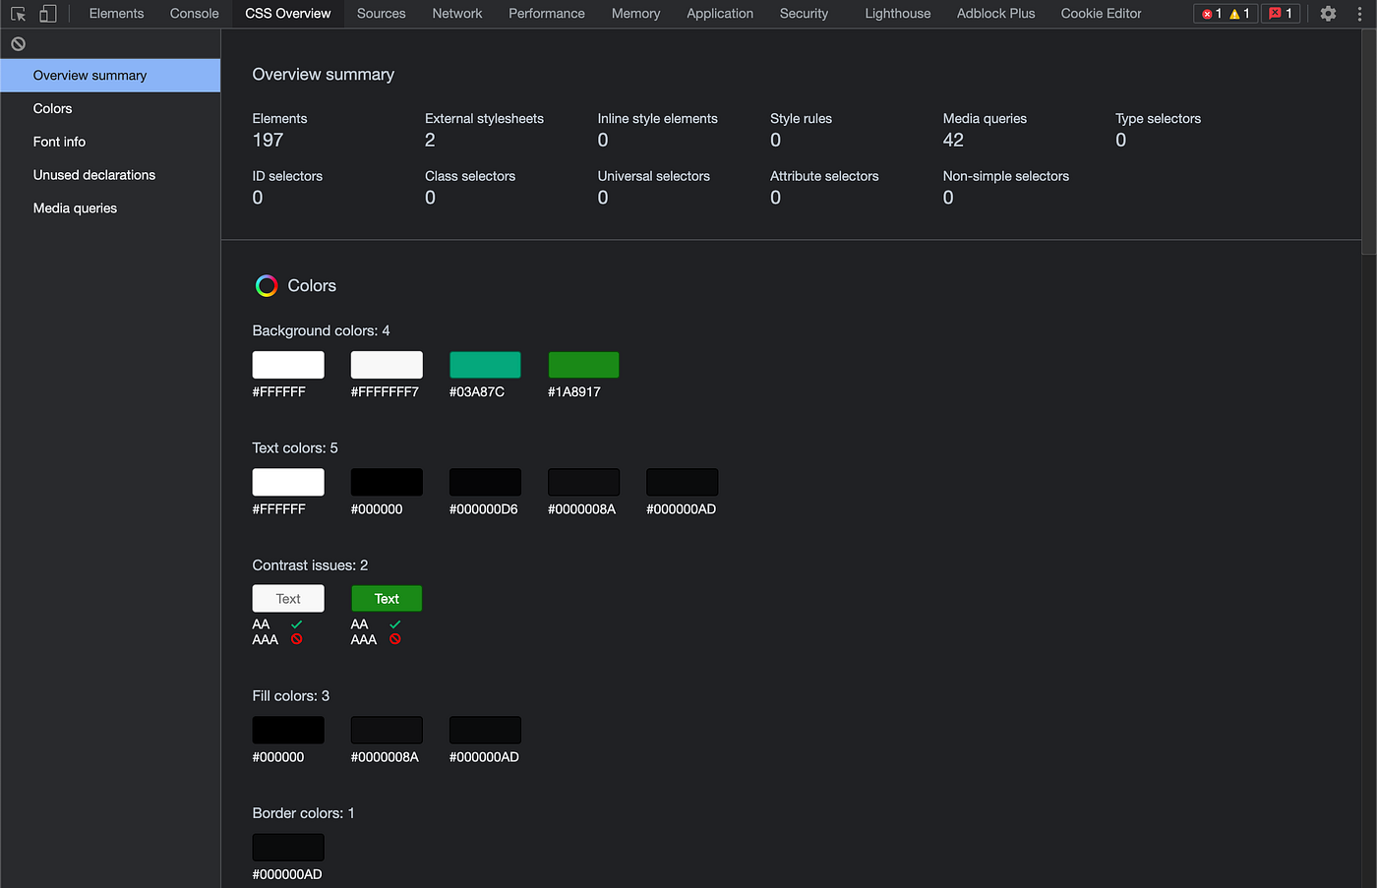
Task: Select the CSS Overview tab
Action: (x=288, y=14)
